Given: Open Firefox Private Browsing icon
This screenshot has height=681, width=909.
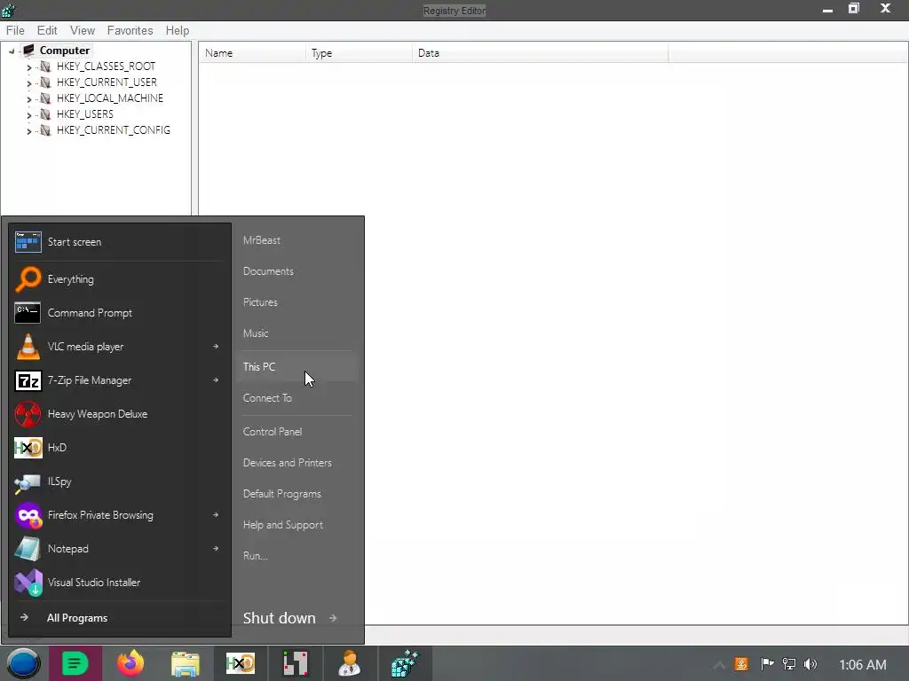Looking at the screenshot, I should [x=28, y=515].
